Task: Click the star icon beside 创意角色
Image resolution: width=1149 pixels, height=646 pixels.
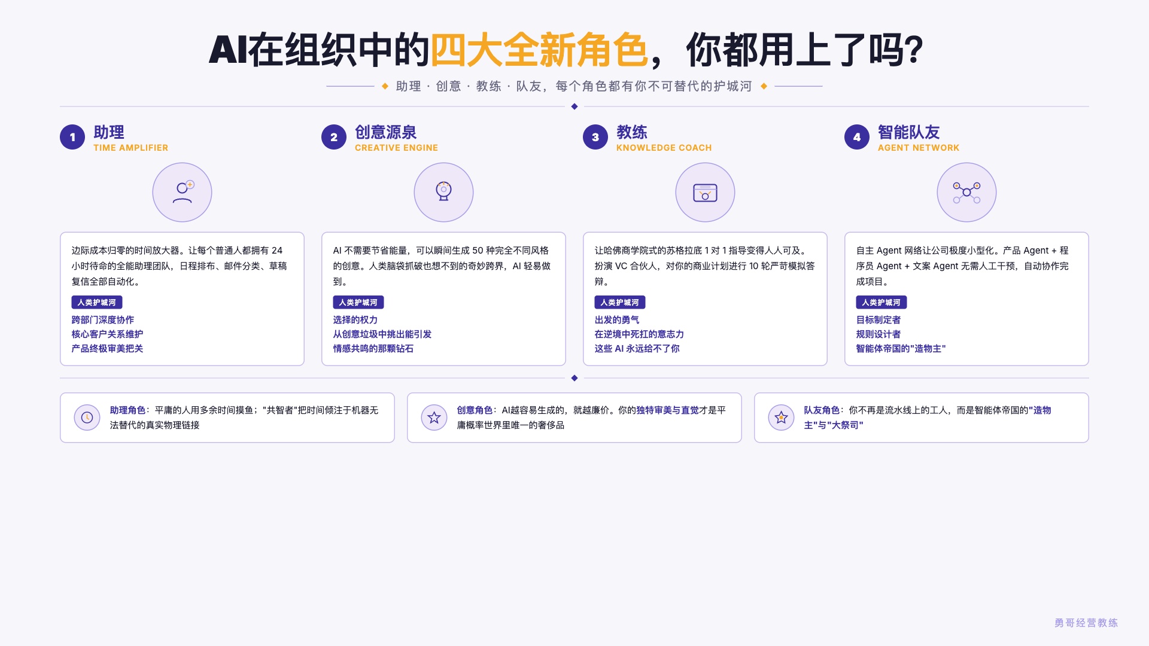Action: coord(434,418)
